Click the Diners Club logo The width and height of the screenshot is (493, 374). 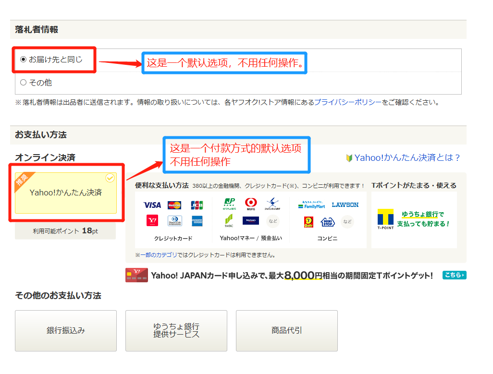(x=174, y=221)
